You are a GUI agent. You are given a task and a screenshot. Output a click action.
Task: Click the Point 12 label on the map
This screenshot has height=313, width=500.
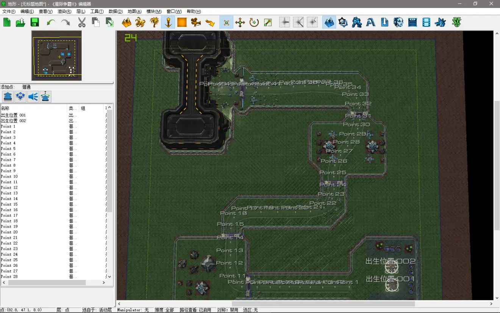tap(230, 263)
